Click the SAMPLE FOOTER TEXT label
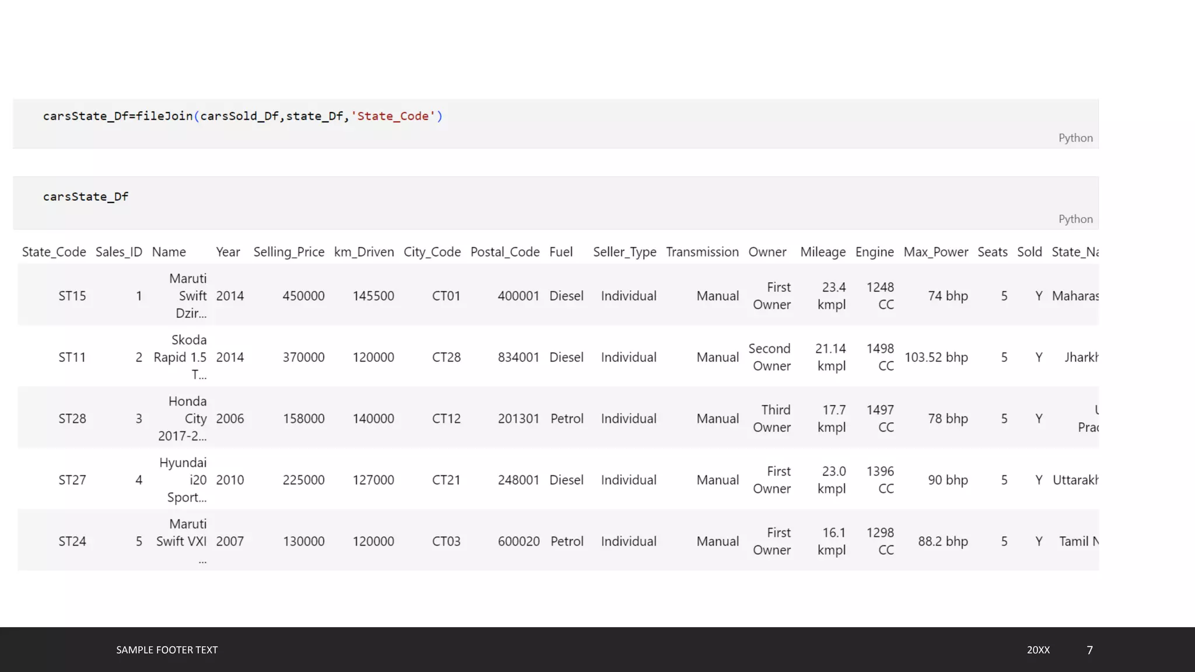The image size is (1195, 672). point(167,650)
